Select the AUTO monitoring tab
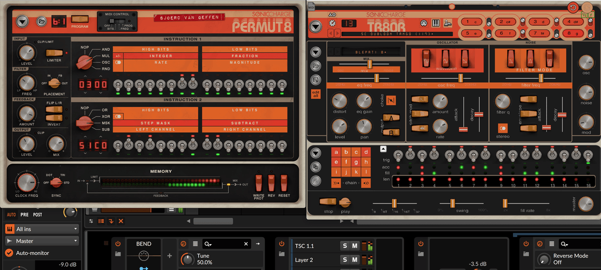The height and width of the screenshot is (270, 601). tap(11, 214)
